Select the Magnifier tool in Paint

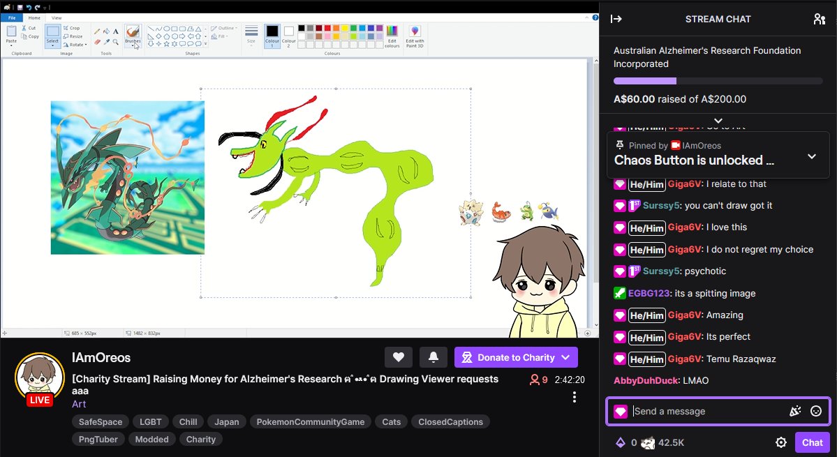point(115,42)
